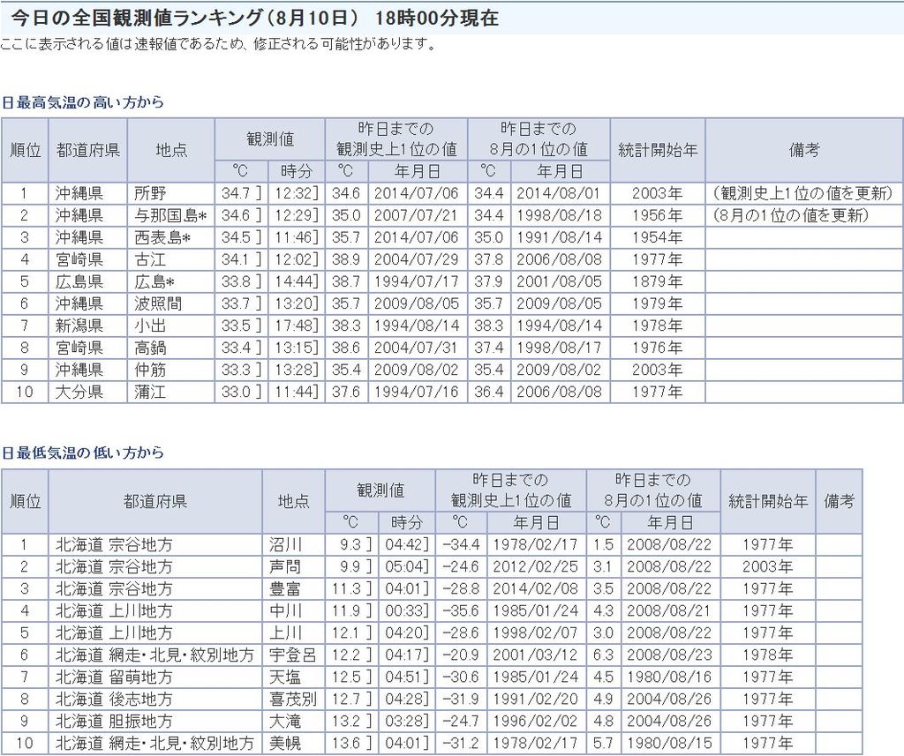The height and width of the screenshot is (756, 904).
Task: Open the 高鍋 station entry
Action: pyautogui.click(x=150, y=348)
